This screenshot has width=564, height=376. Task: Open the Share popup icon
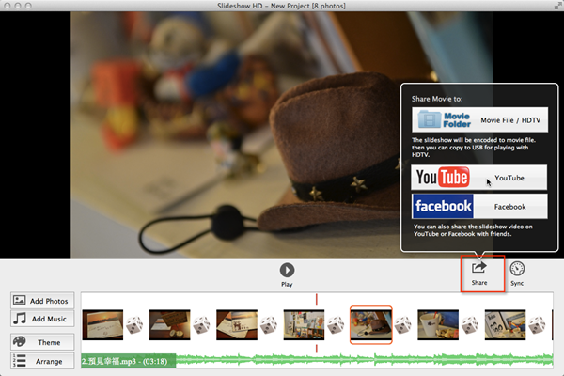(479, 268)
